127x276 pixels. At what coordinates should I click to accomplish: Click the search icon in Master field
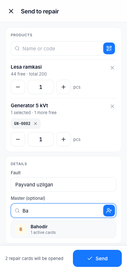pos(17,211)
